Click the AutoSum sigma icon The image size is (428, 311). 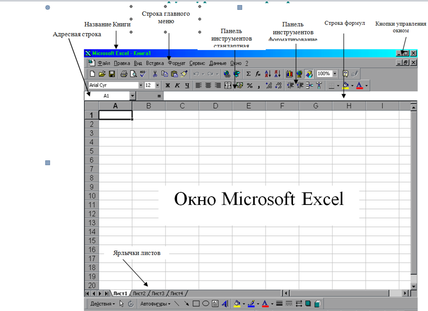249,74
